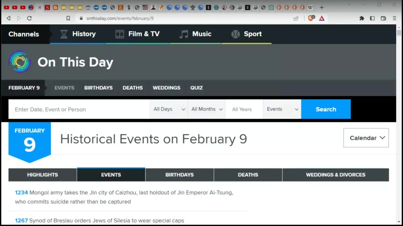Go back to the previous page
This screenshot has width=403, height=226.
point(9,19)
